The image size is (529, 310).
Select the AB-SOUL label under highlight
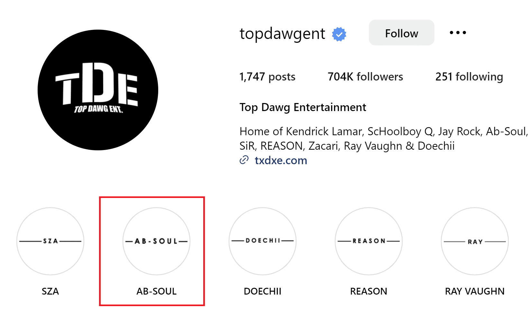pos(156,291)
